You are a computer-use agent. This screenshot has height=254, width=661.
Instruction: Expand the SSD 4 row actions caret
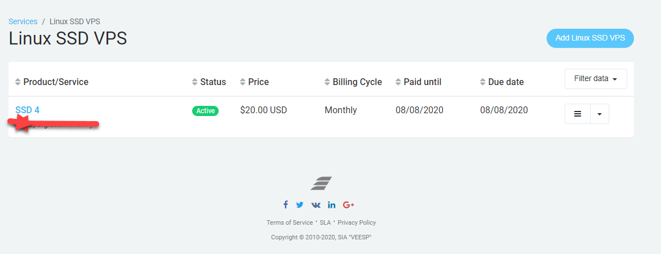click(599, 114)
